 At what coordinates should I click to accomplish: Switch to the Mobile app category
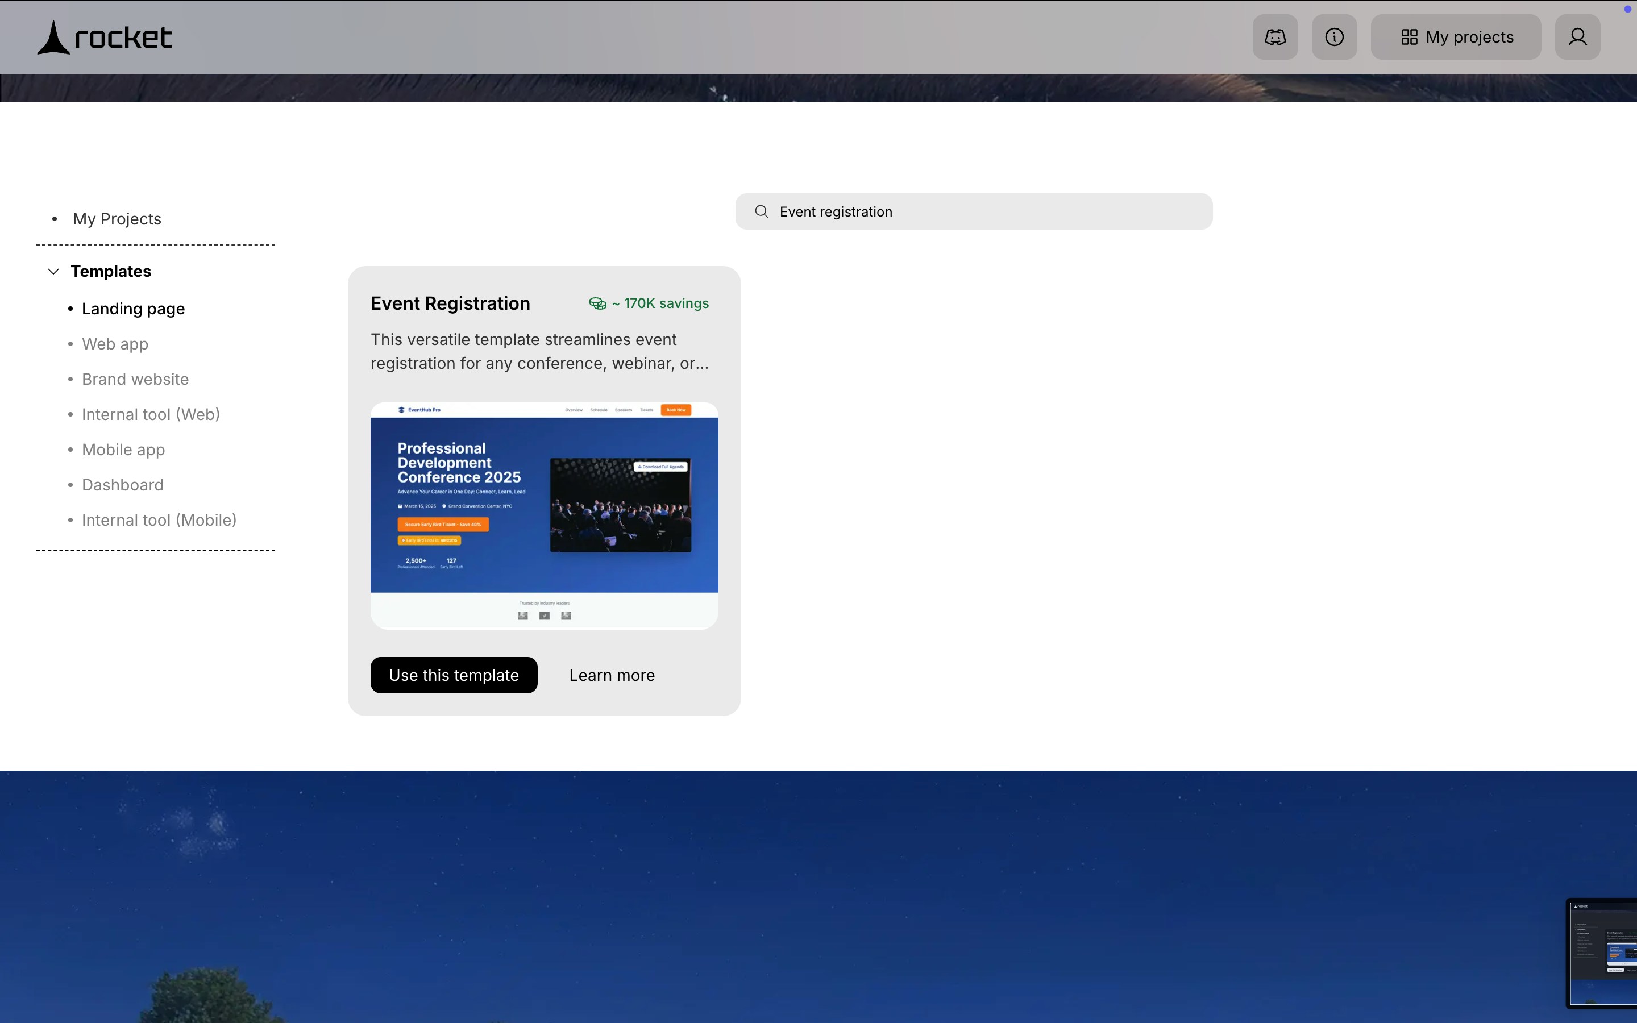tap(123, 450)
